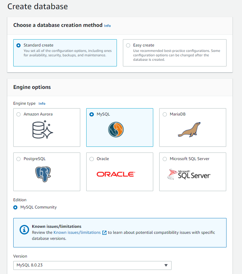
Task: Select the MariaDB radio button
Action: point(165,114)
